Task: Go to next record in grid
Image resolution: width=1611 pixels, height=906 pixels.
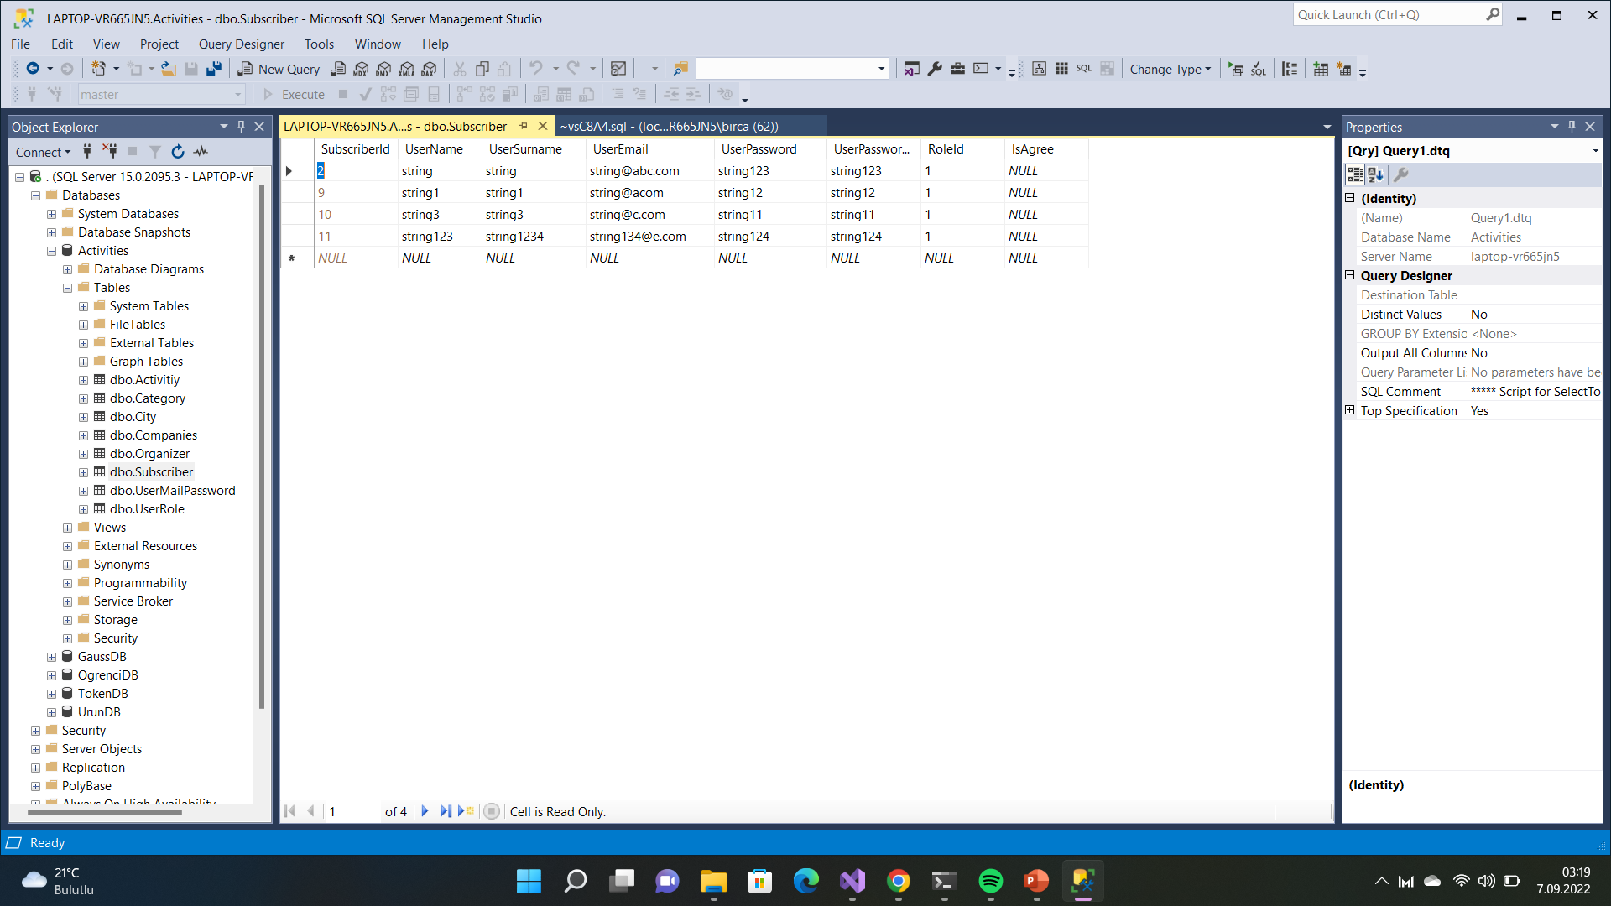Action: coord(425,811)
